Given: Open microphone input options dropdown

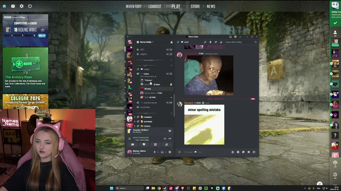Looking at the screenshot, I should point(158,152).
